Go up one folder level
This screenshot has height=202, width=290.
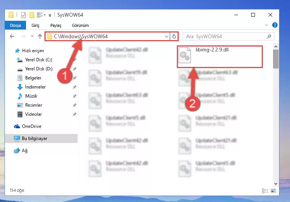pyautogui.click(x=40, y=36)
